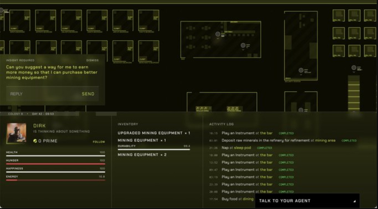The width and height of the screenshot is (378, 209).
Task: Open 'mining area' link in activity log
Action: click(325, 140)
